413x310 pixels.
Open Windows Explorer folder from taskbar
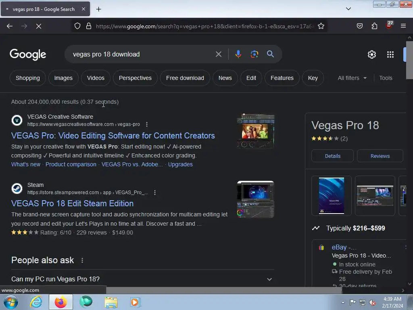point(111,302)
